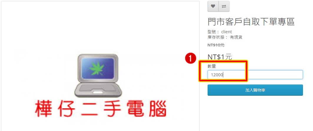Focus the 數量 input showing 12000

(x=255, y=75)
